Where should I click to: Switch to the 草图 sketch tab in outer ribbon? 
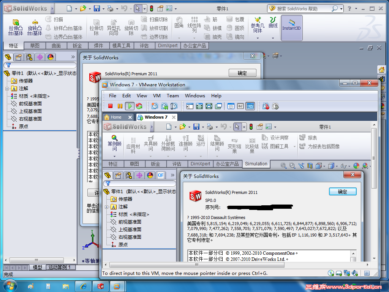(35, 46)
